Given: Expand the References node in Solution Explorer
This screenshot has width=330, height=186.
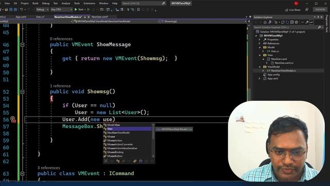Looking at the screenshot, I should pos(260,43).
